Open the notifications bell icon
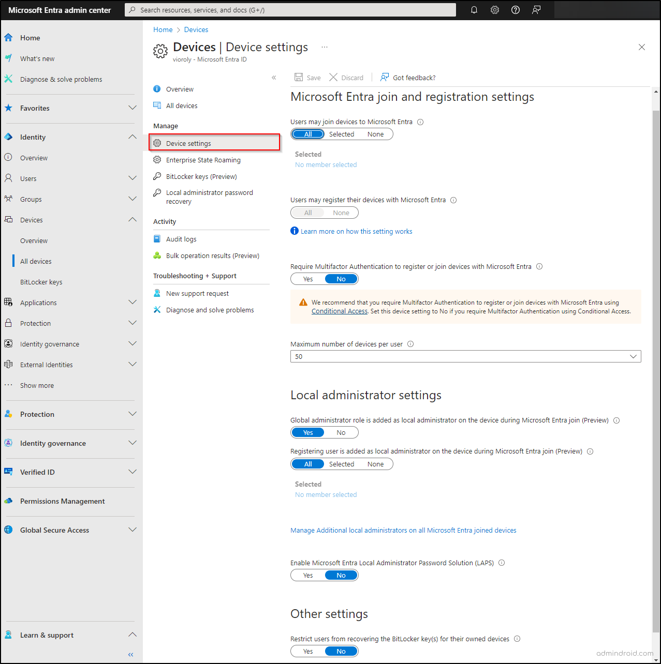The height and width of the screenshot is (664, 661). click(x=474, y=9)
